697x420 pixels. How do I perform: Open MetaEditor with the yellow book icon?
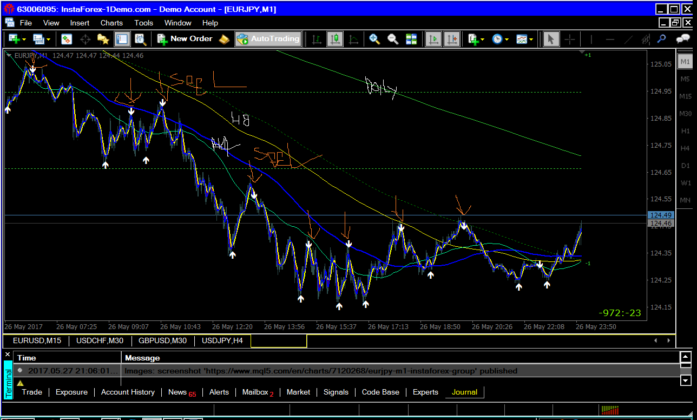tap(223, 39)
